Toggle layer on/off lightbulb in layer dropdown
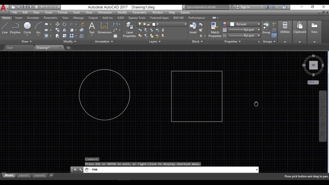 tap(140, 24)
